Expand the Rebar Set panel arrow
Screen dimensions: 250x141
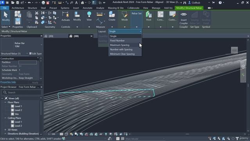[x=137, y=27]
